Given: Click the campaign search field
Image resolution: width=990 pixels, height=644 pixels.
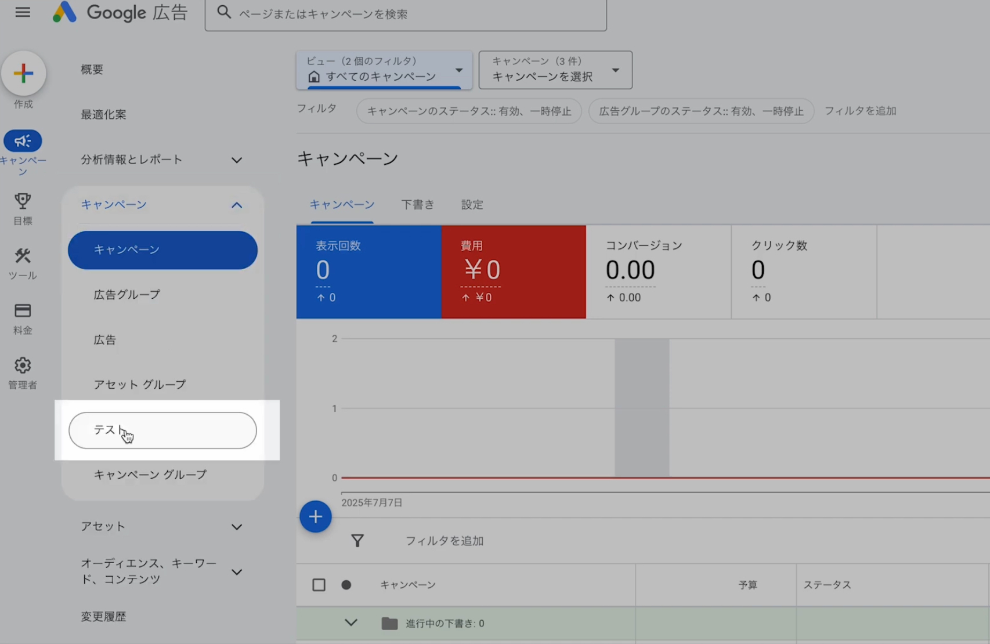Looking at the screenshot, I should coord(406,14).
